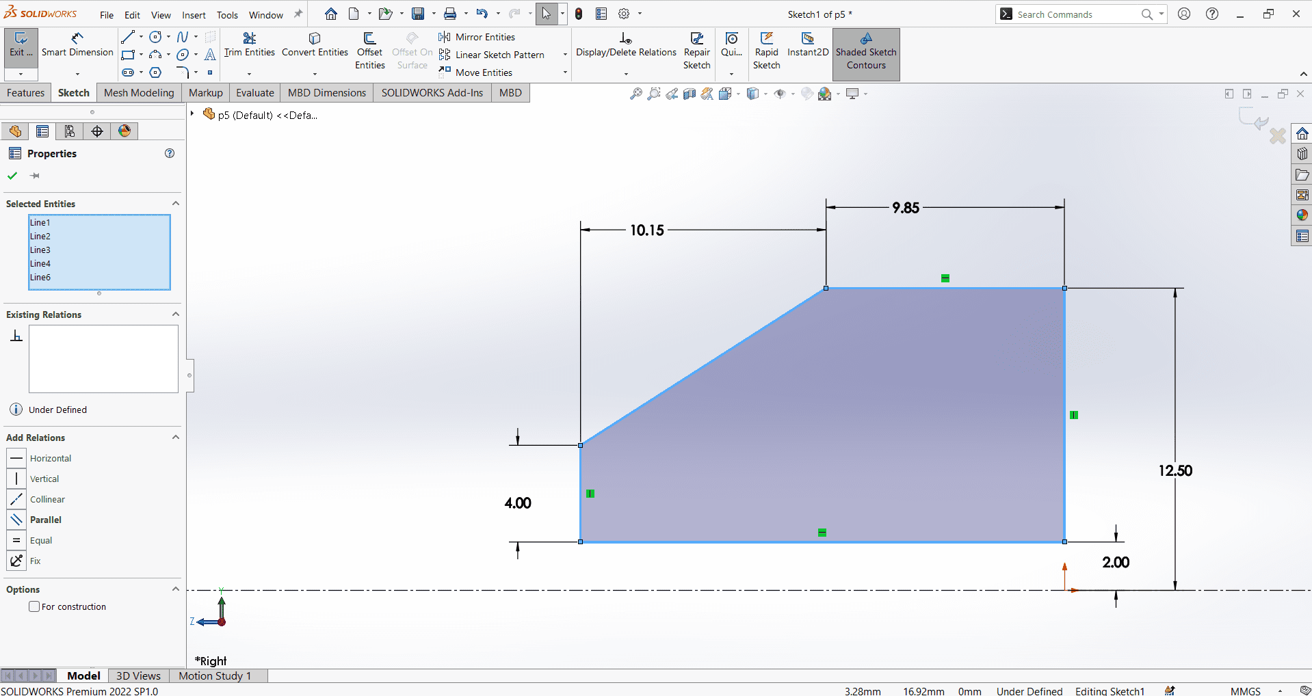Click the pushpin icon in Properties
This screenshot has width=1312, height=696.
click(x=35, y=176)
